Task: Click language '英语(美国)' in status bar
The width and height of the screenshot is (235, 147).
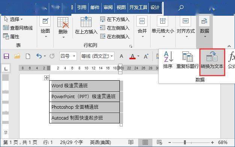Action: [100, 142]
